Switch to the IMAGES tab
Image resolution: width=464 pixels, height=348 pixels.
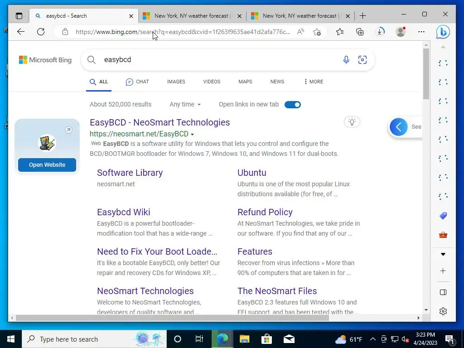pos(176,82)
